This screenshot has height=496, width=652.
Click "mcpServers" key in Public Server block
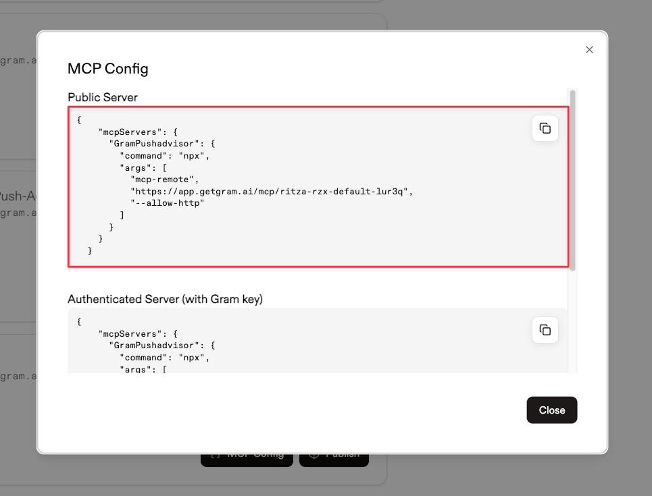(x=130, y=132)
